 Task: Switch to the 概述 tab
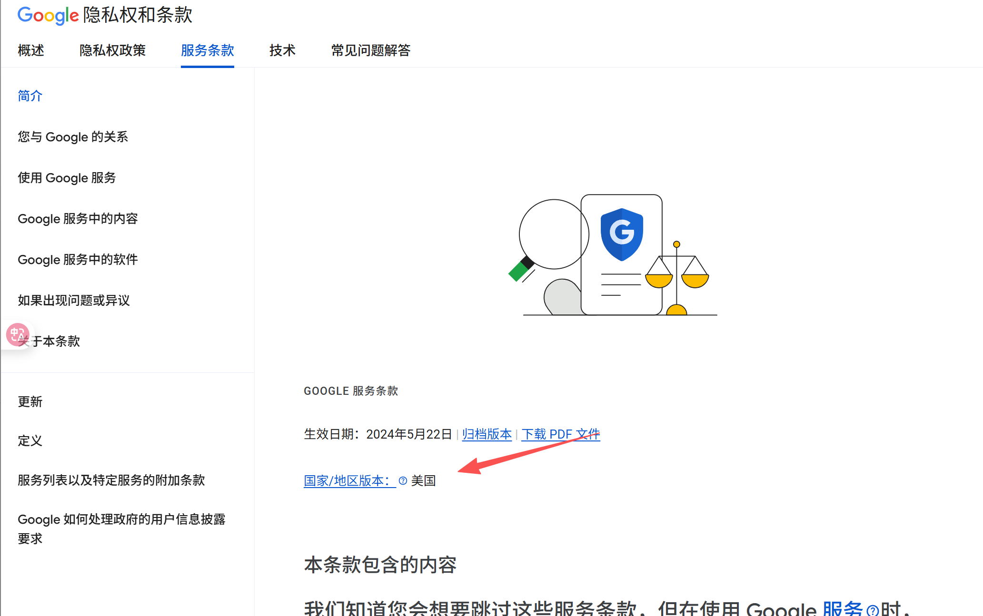point(30,50)
